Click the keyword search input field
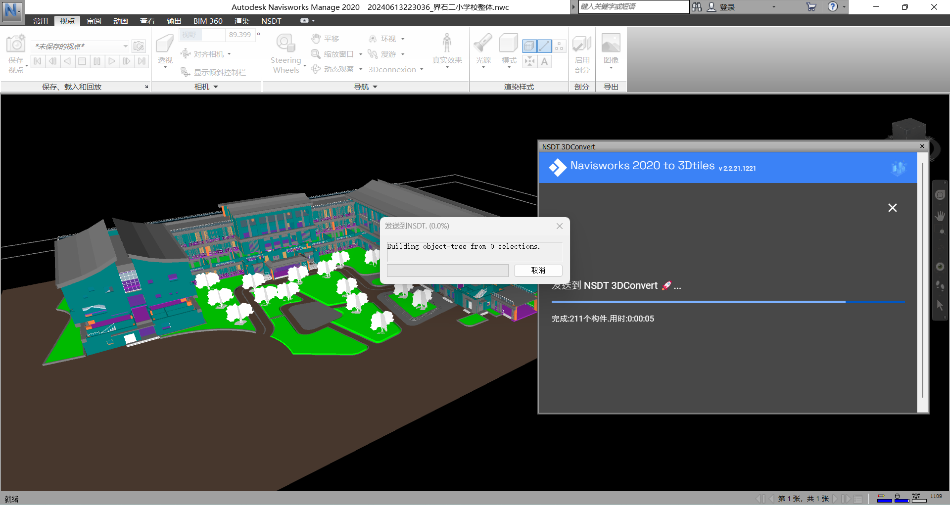 click(x=633, y=6)
